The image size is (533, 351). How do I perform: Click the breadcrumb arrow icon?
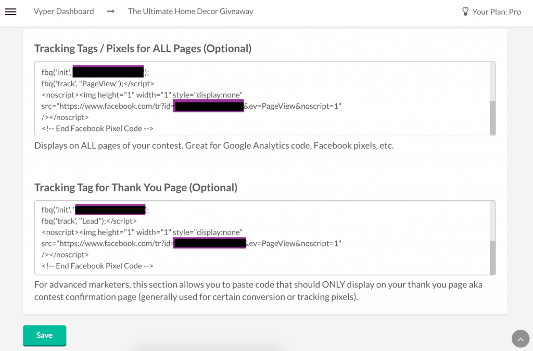(111, 11)
